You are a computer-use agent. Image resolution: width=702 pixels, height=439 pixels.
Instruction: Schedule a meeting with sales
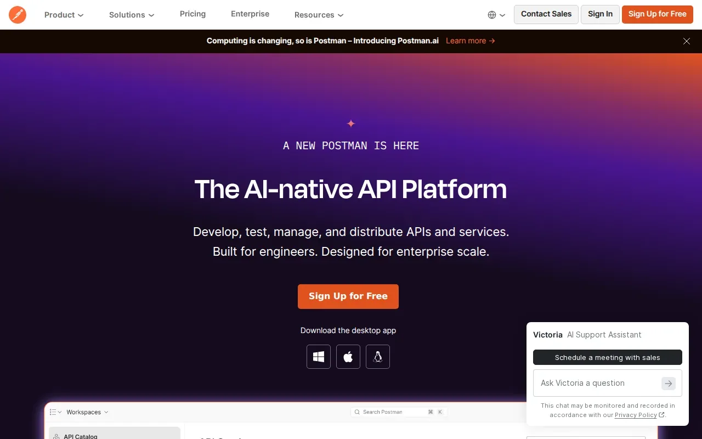[608, 357]
